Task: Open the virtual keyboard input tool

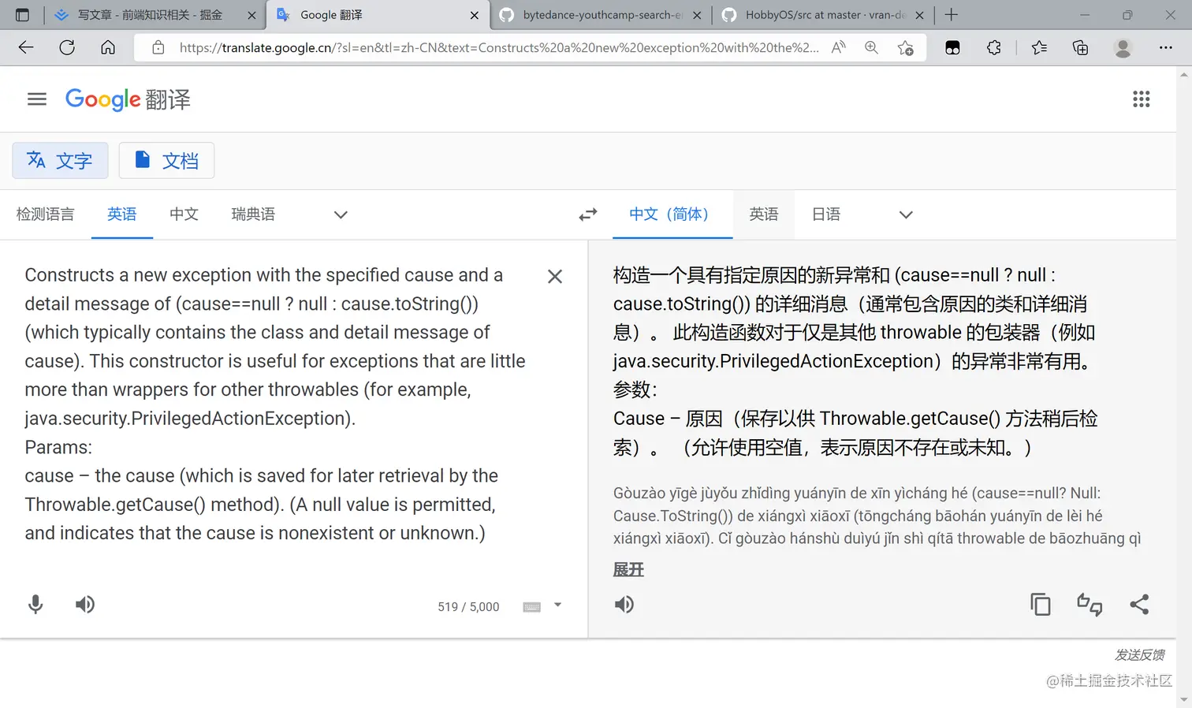Action: tap(532, 606)
